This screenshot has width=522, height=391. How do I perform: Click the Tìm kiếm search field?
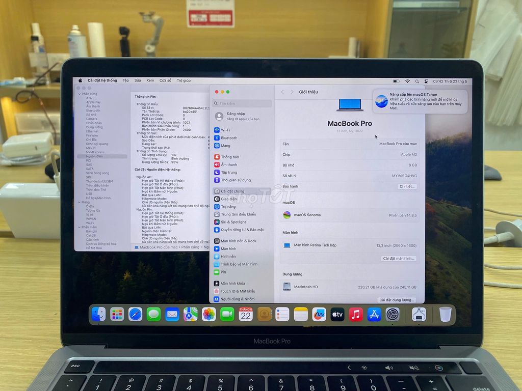pyautogui.click(x=242, y=103)
